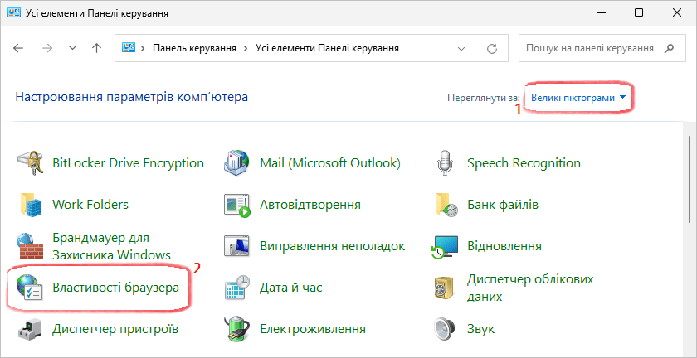This screenshot has height=358, width=697.
Task: Open the Виправлення неполадок link
Action: (333, 246)
